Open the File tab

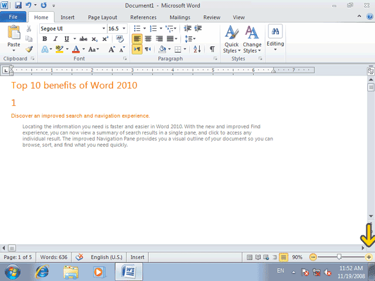click(13, 17)
